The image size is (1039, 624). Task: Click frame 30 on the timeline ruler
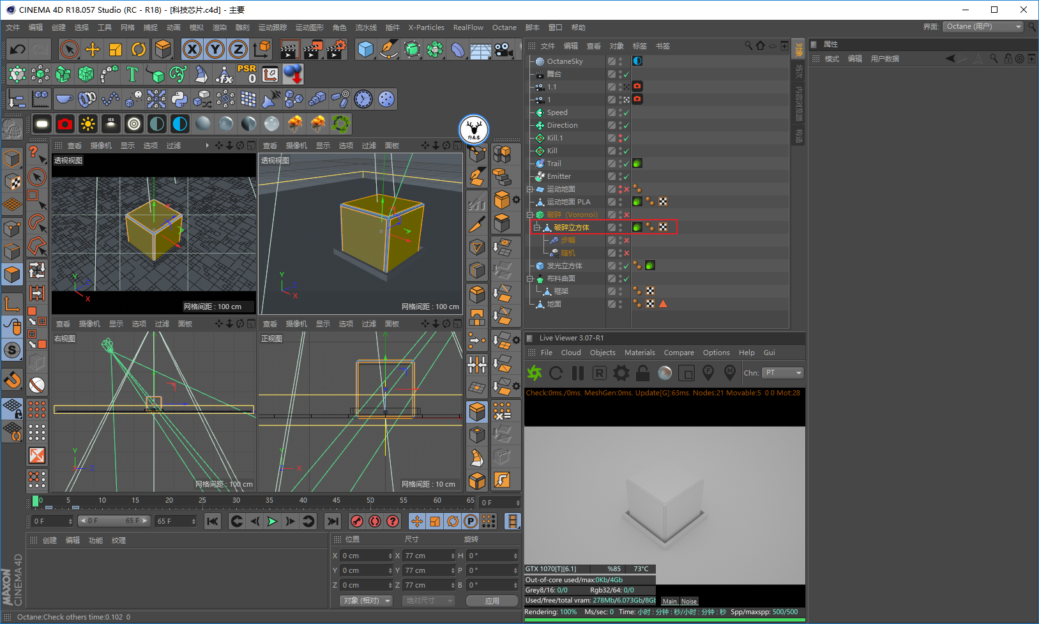(x=236, y=501)
